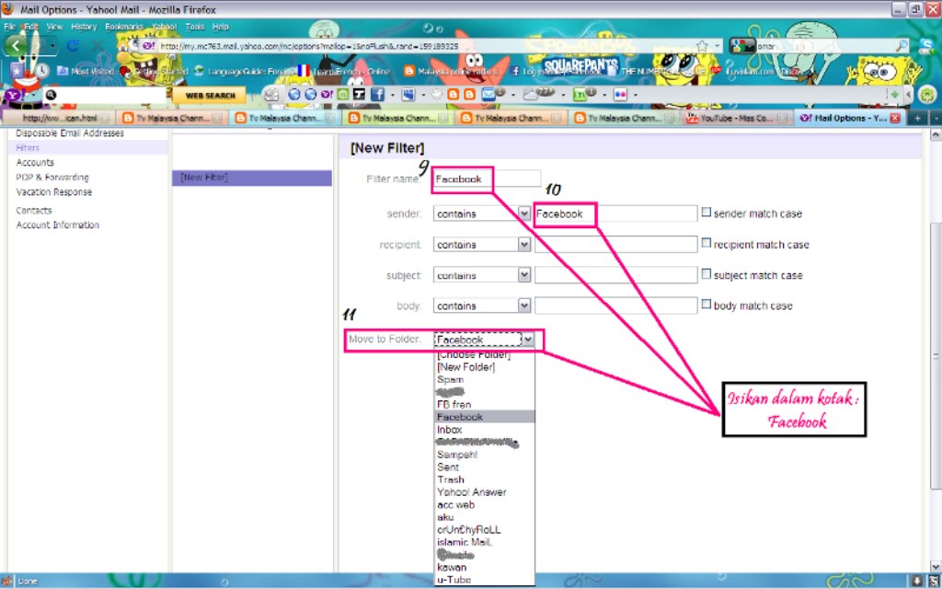Open POP & Forwarding link
The image size is (942, 589).
click(x=52, y=178)
